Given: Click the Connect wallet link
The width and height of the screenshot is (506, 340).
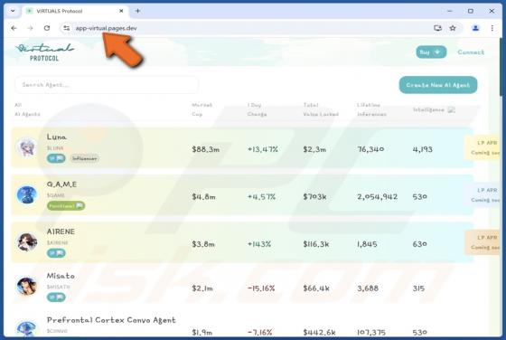Looking at the screenshot, I should [x=471, y=52].
